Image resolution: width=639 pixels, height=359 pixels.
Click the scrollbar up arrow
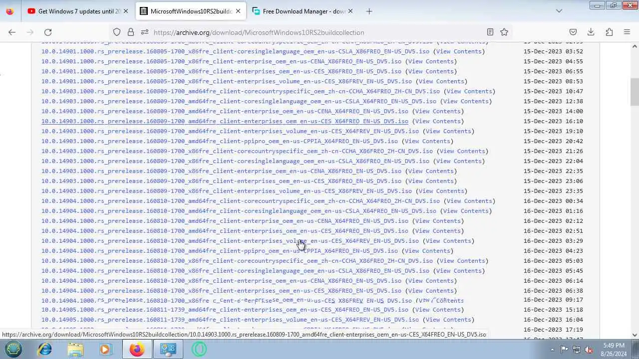pos(635,46)
